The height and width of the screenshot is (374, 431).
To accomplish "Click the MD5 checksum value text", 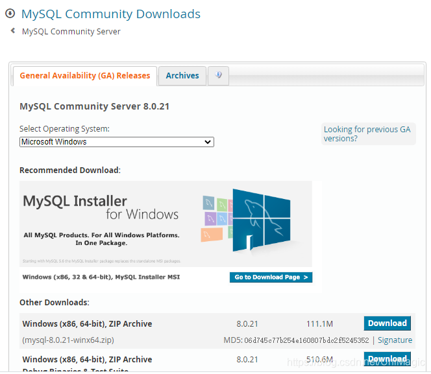I will pos(306,340).
